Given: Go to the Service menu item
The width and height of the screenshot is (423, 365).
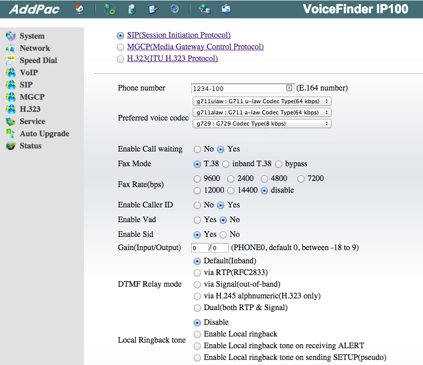Looking at the screenshot, I should pyautogui.click(x=32, y=121).
